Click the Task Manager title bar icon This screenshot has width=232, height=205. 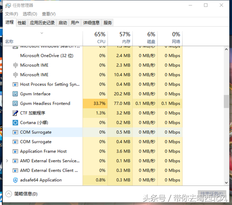pyautogui.click(x=8, y=6)
